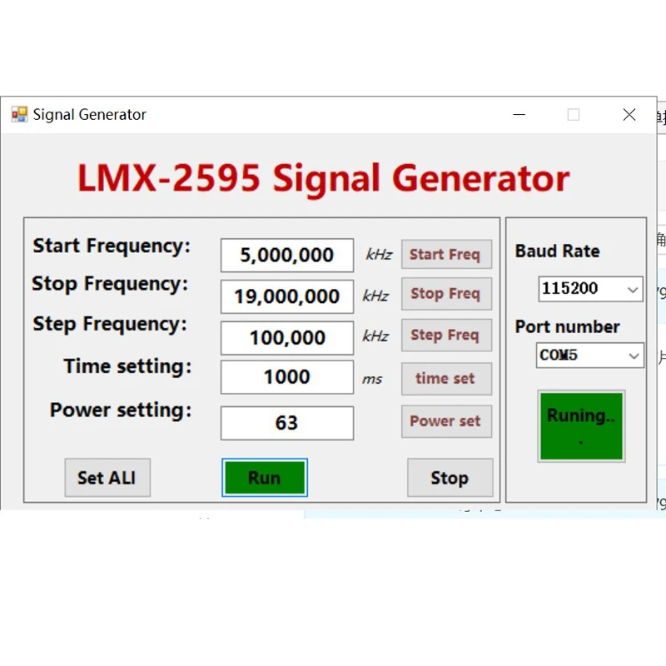Click the kHz unit beside Start Frequency
Viewport: 666px width, 666px height.
[379, 255]
